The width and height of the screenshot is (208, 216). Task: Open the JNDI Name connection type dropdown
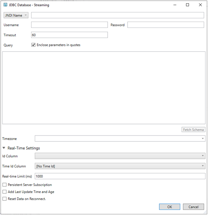[x=16, y=15]
